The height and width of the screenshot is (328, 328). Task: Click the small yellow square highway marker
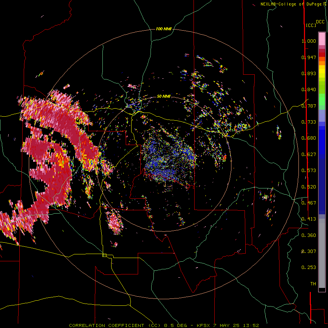pyautogui.click(x=104, y=255)
